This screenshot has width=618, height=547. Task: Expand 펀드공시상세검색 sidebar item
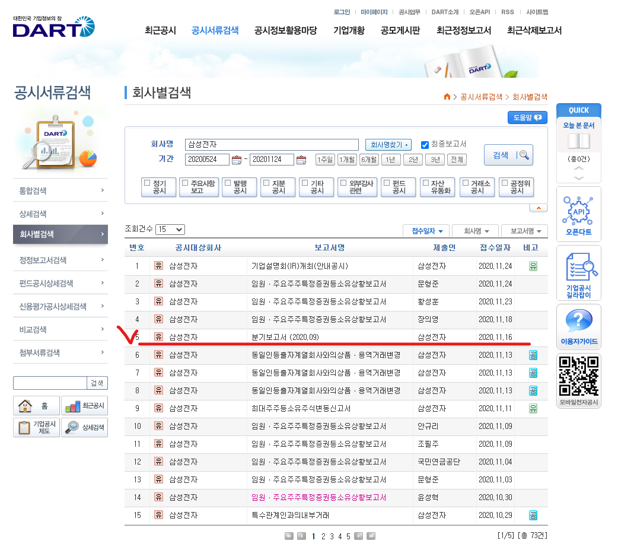60,283
